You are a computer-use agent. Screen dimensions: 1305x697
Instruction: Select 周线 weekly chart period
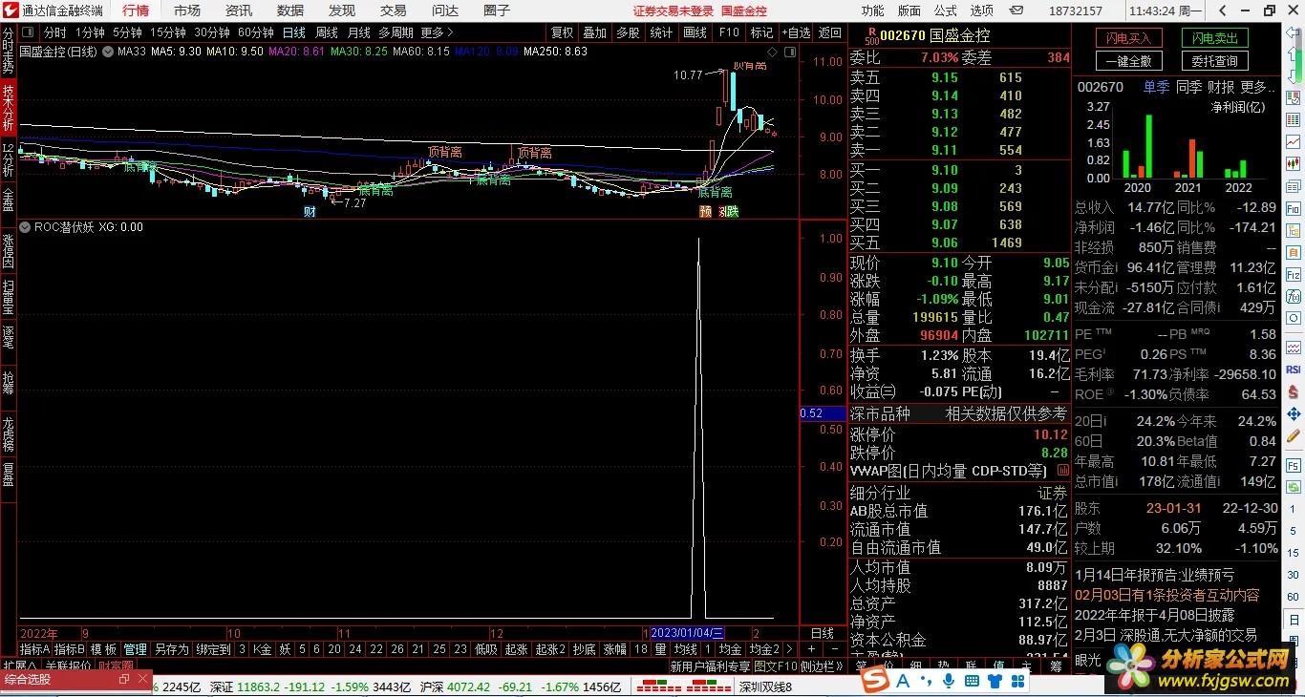click(326, 32)
